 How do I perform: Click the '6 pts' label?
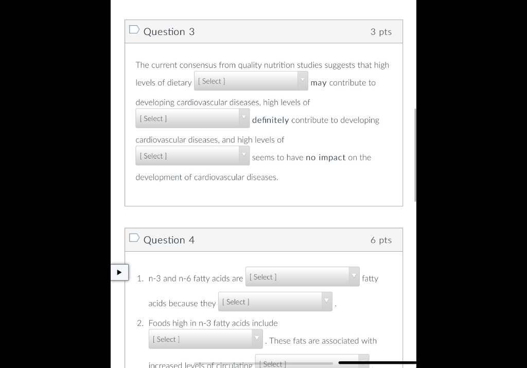[381, 240]
